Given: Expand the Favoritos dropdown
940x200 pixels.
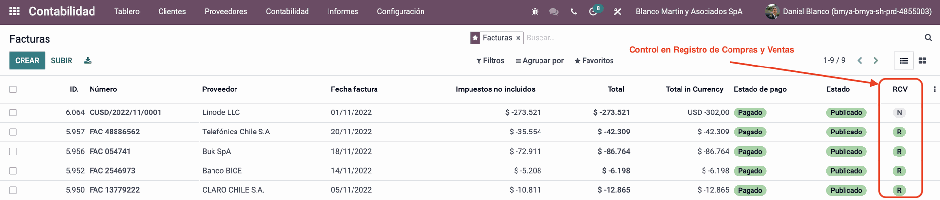Looking at the screenshot, I should click(594, 61).
